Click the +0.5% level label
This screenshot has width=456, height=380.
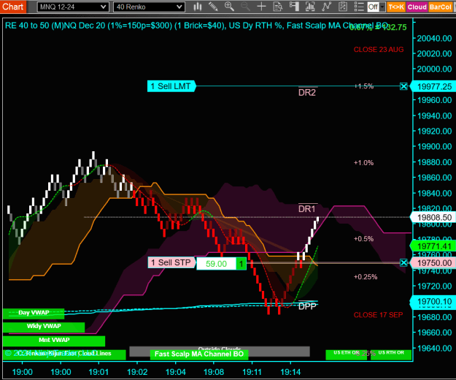pyautogui.click(x=364, y=239)
